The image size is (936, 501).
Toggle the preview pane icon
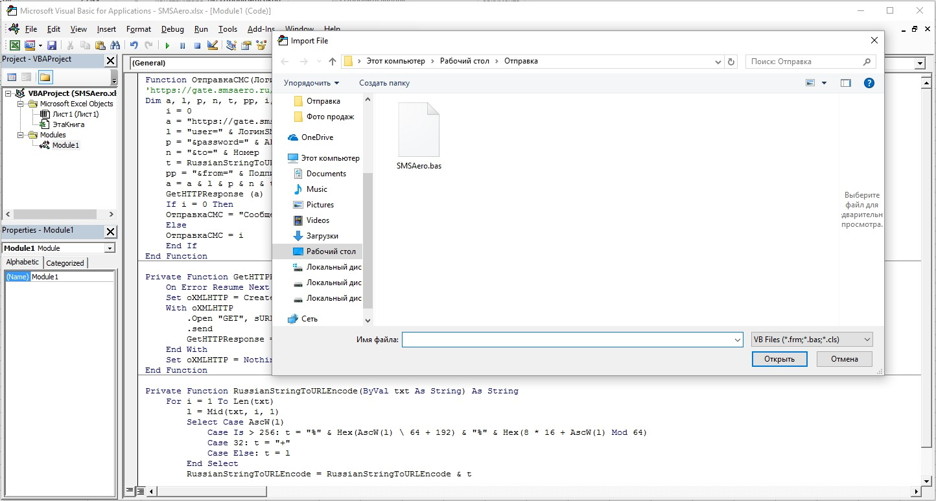[x=845, y=83]
